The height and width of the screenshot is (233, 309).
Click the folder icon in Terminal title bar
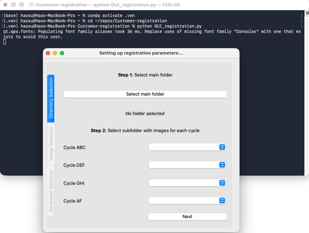pyautogui.click(x=31, y=5)
